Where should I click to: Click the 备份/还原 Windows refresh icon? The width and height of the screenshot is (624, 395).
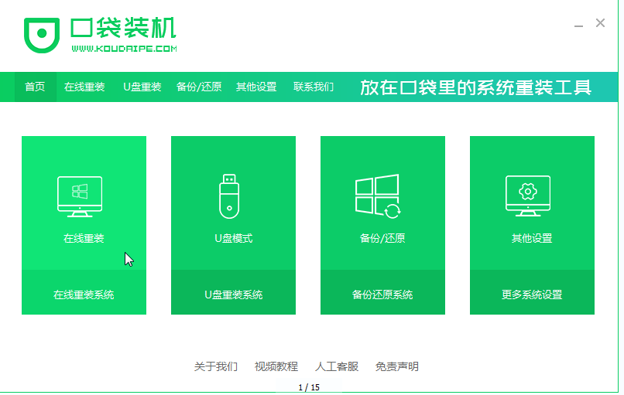tap(378, 196)
